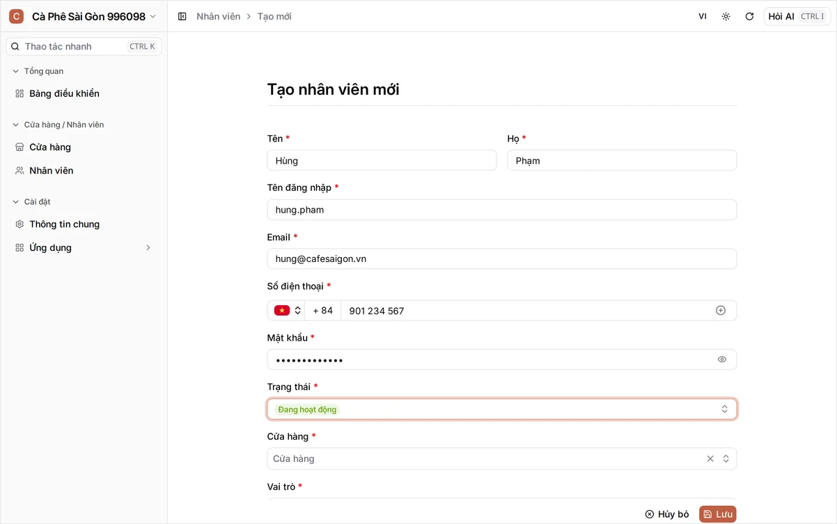Go to Nhân viên breadcrumb

pos(218,16)
